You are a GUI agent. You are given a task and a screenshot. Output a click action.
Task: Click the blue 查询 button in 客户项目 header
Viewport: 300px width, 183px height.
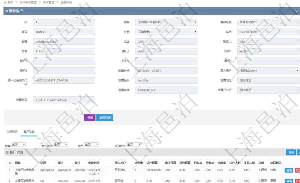[291, 152]
